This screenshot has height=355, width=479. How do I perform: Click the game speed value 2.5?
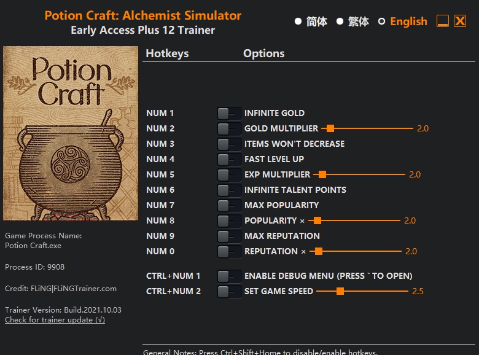click(x=418, y=292)
